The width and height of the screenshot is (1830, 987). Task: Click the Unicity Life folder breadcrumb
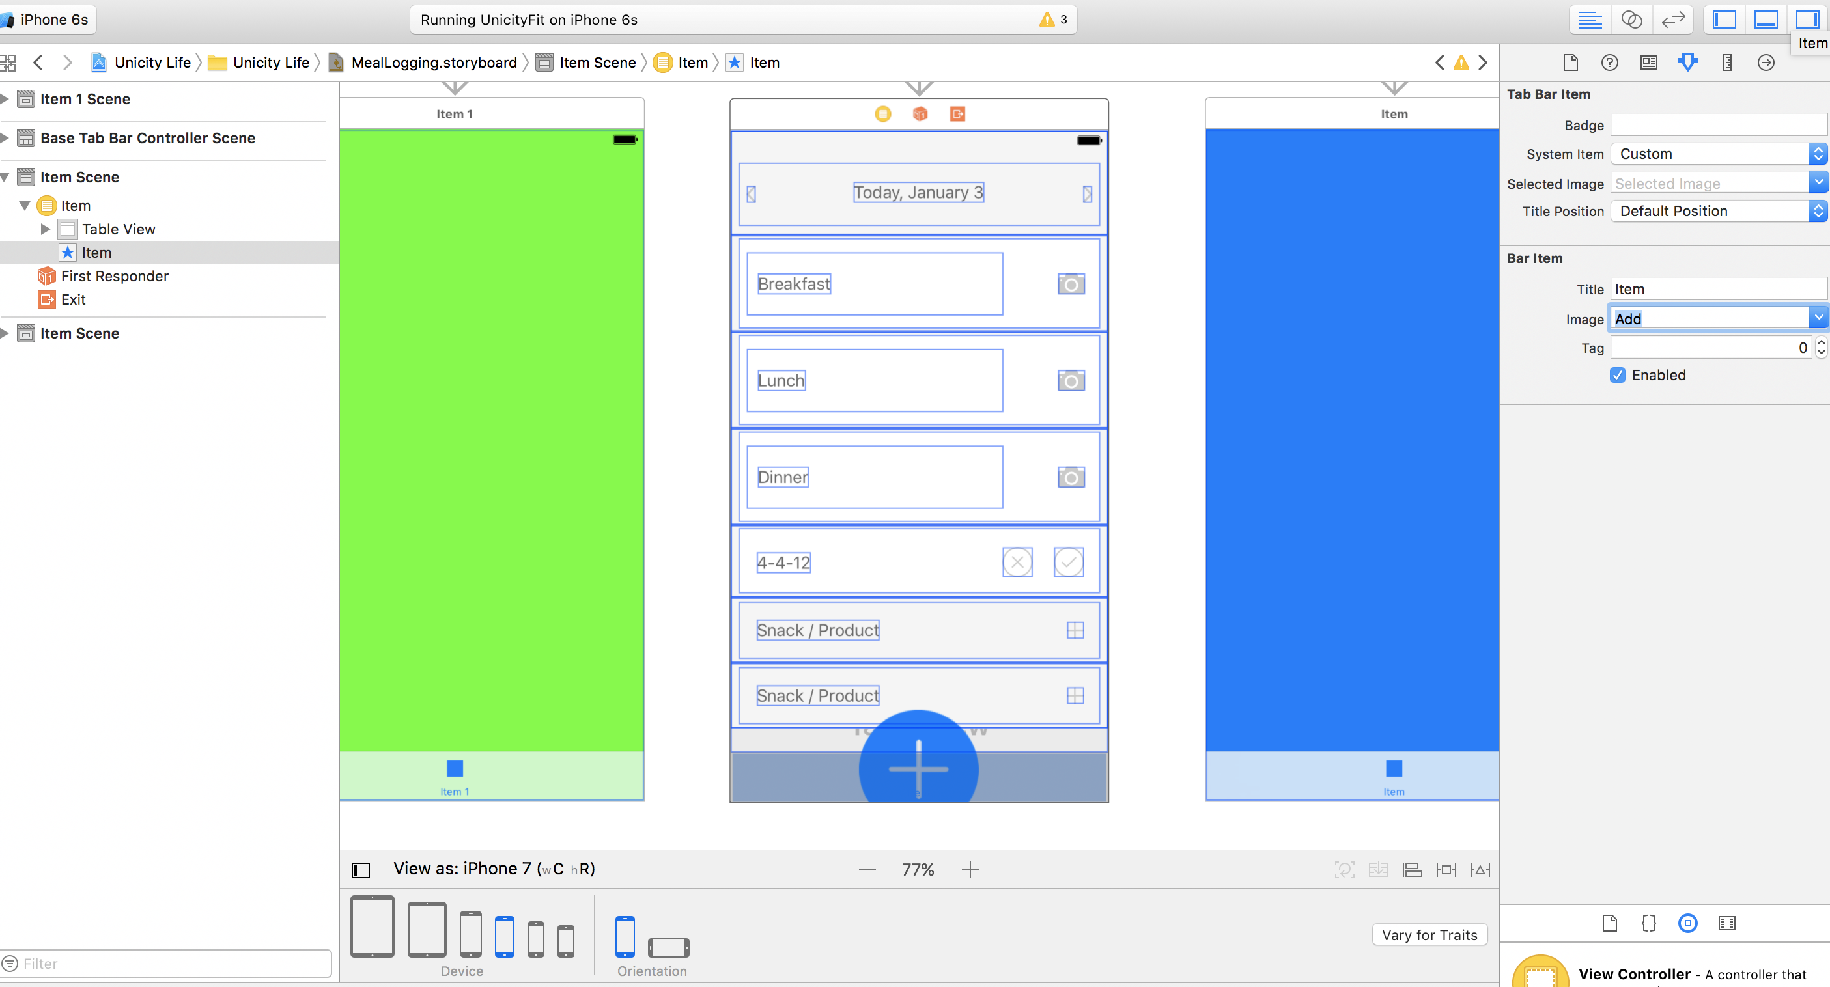point(271,63)
